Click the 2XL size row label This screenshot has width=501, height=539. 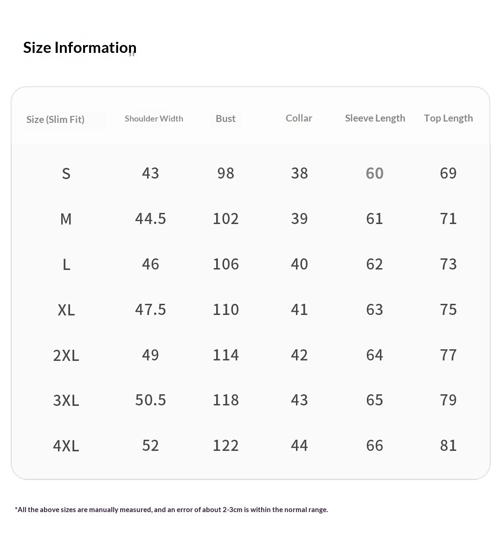66,355
